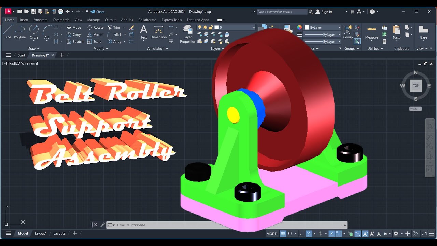Save the drawing via Quick Access
This screenshot has height=246, width=437.
point(33,12)
